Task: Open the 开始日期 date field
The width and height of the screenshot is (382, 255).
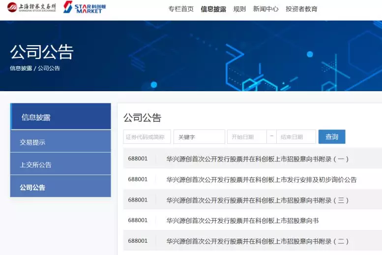Action: [247, 137]
